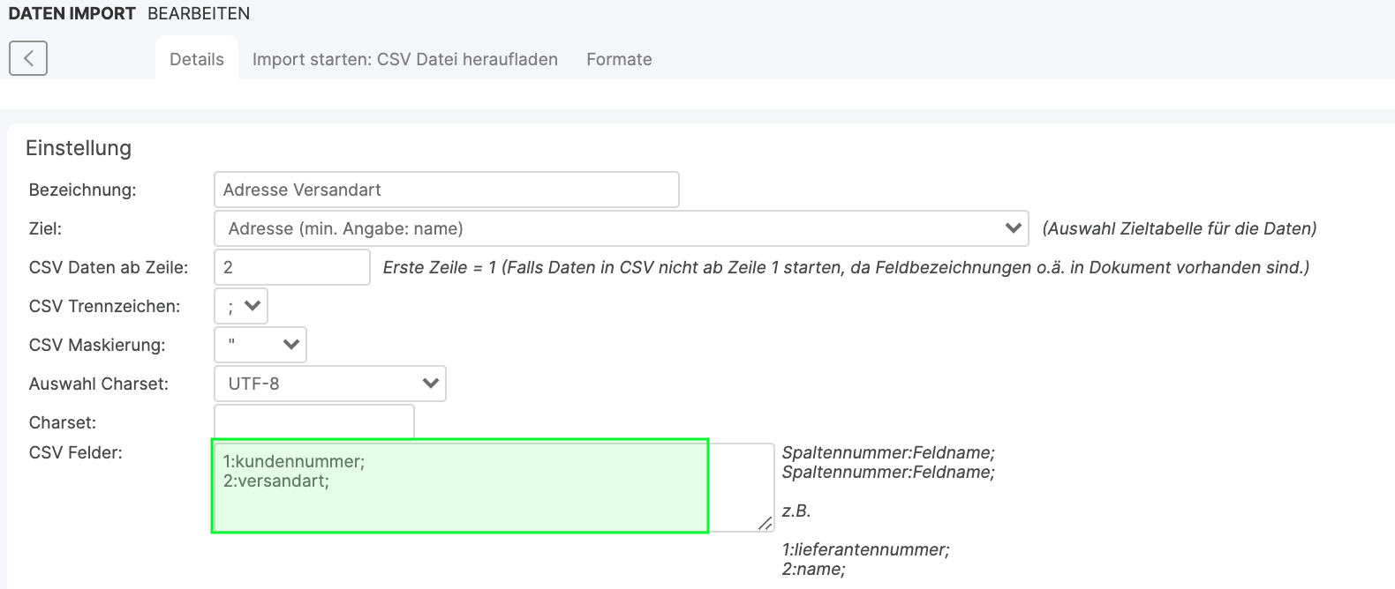Open the CSV Trennzeichen semicolon dropdown

point(241,306)
